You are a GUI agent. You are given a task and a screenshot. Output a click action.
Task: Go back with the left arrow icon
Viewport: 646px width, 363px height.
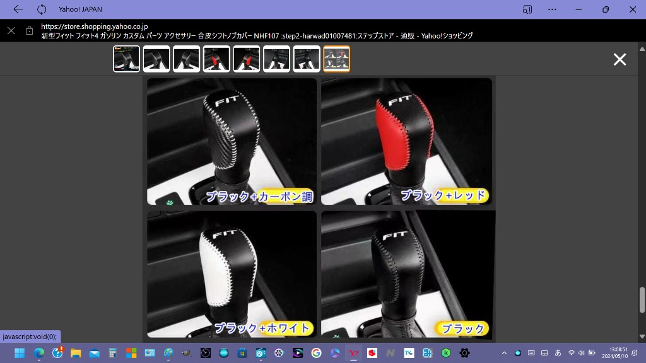18,9
